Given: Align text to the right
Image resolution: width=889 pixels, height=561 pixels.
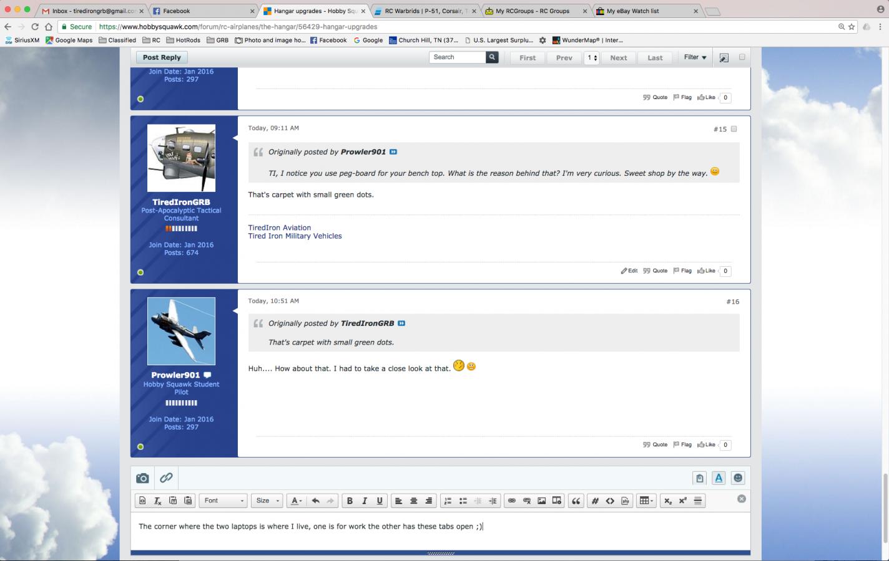Looking at the screenshot, I should (x=428, y=501).
